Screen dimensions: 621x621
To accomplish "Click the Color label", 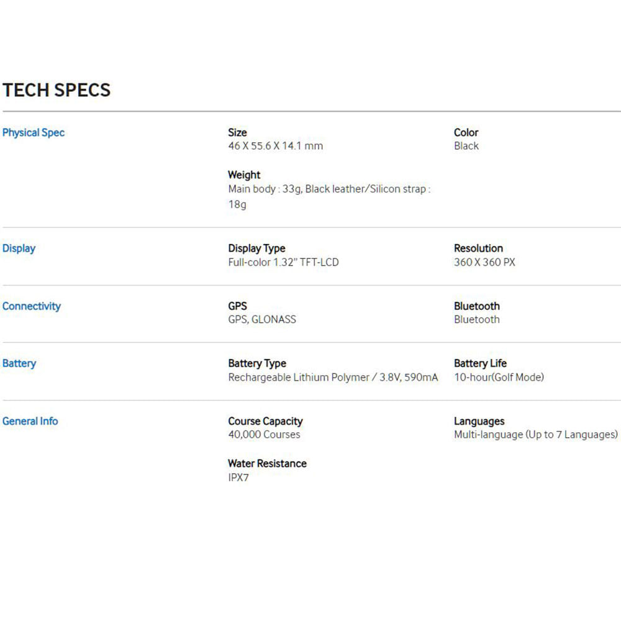I will 466,132.
